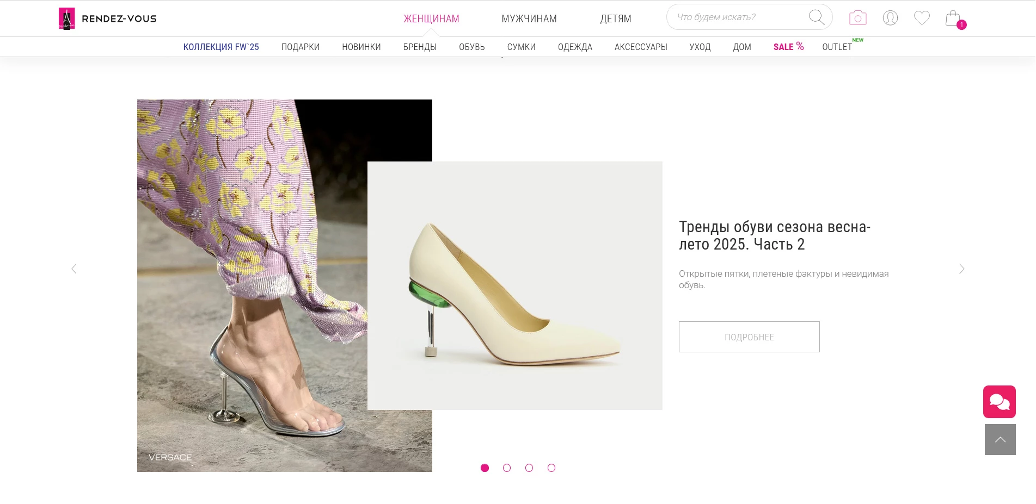1036x504 pixels.
Task: Open the user account profile icon
Action: 890,18
